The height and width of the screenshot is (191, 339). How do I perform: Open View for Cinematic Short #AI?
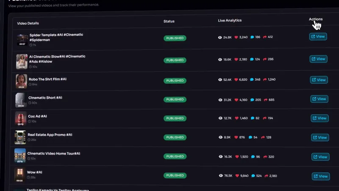(320, 99)
